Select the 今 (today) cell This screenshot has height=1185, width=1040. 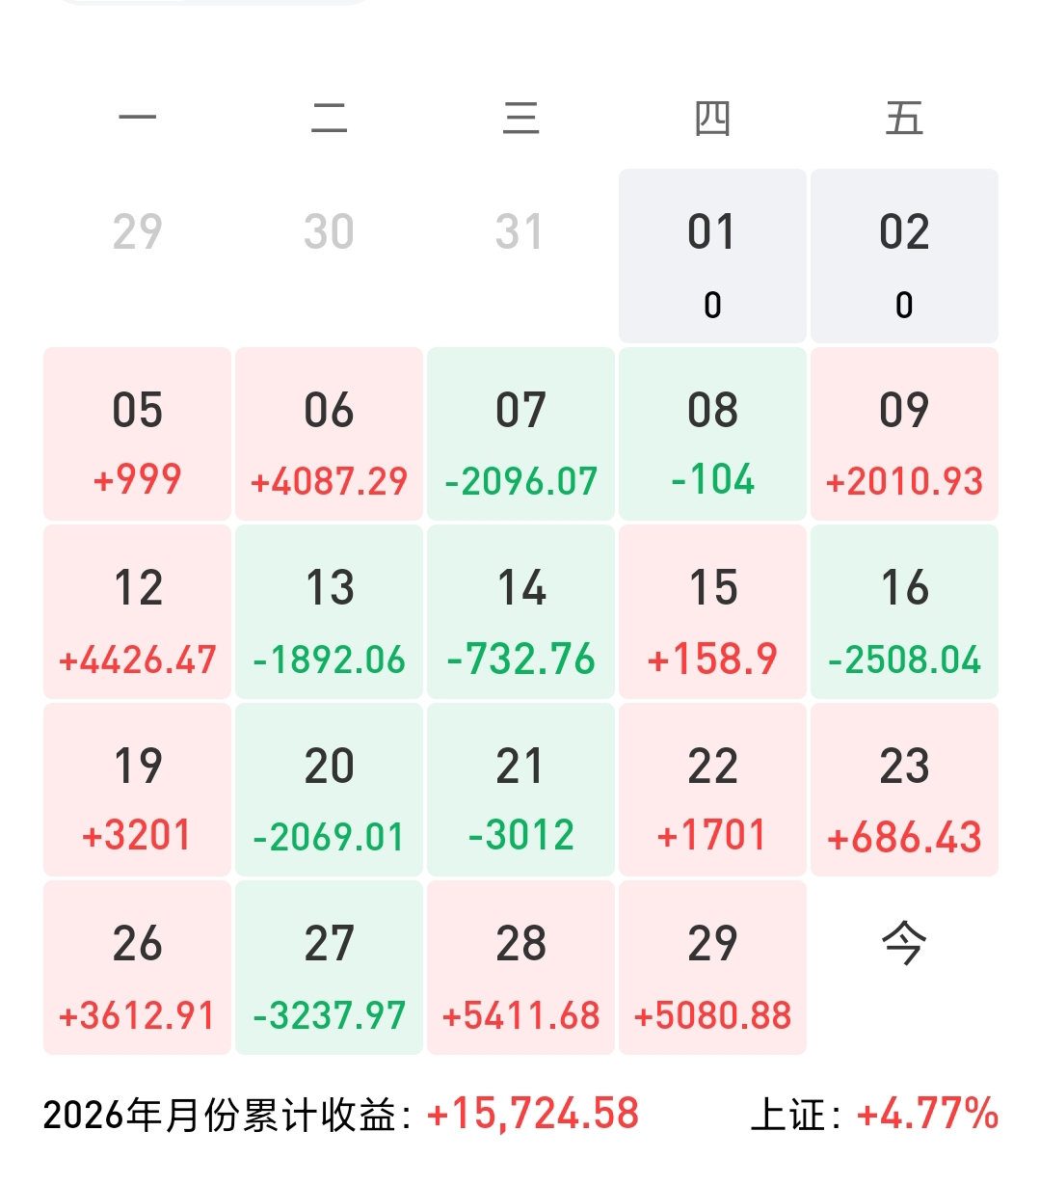[904, 943]
